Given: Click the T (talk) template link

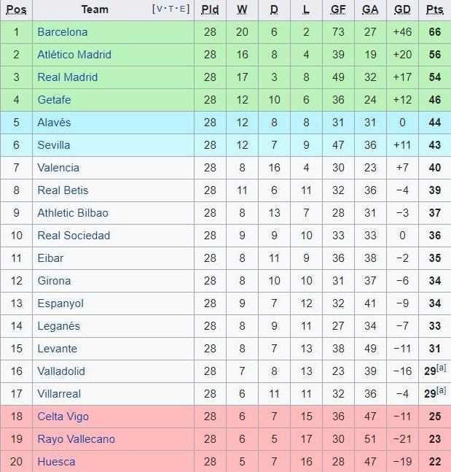Looking at the screenshot, I should coord(172,9).
